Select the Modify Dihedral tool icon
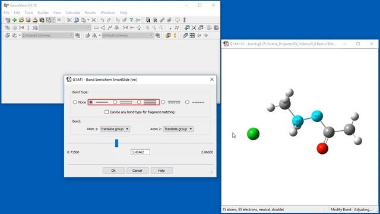The image size is (380, 214). click(109, 28)
